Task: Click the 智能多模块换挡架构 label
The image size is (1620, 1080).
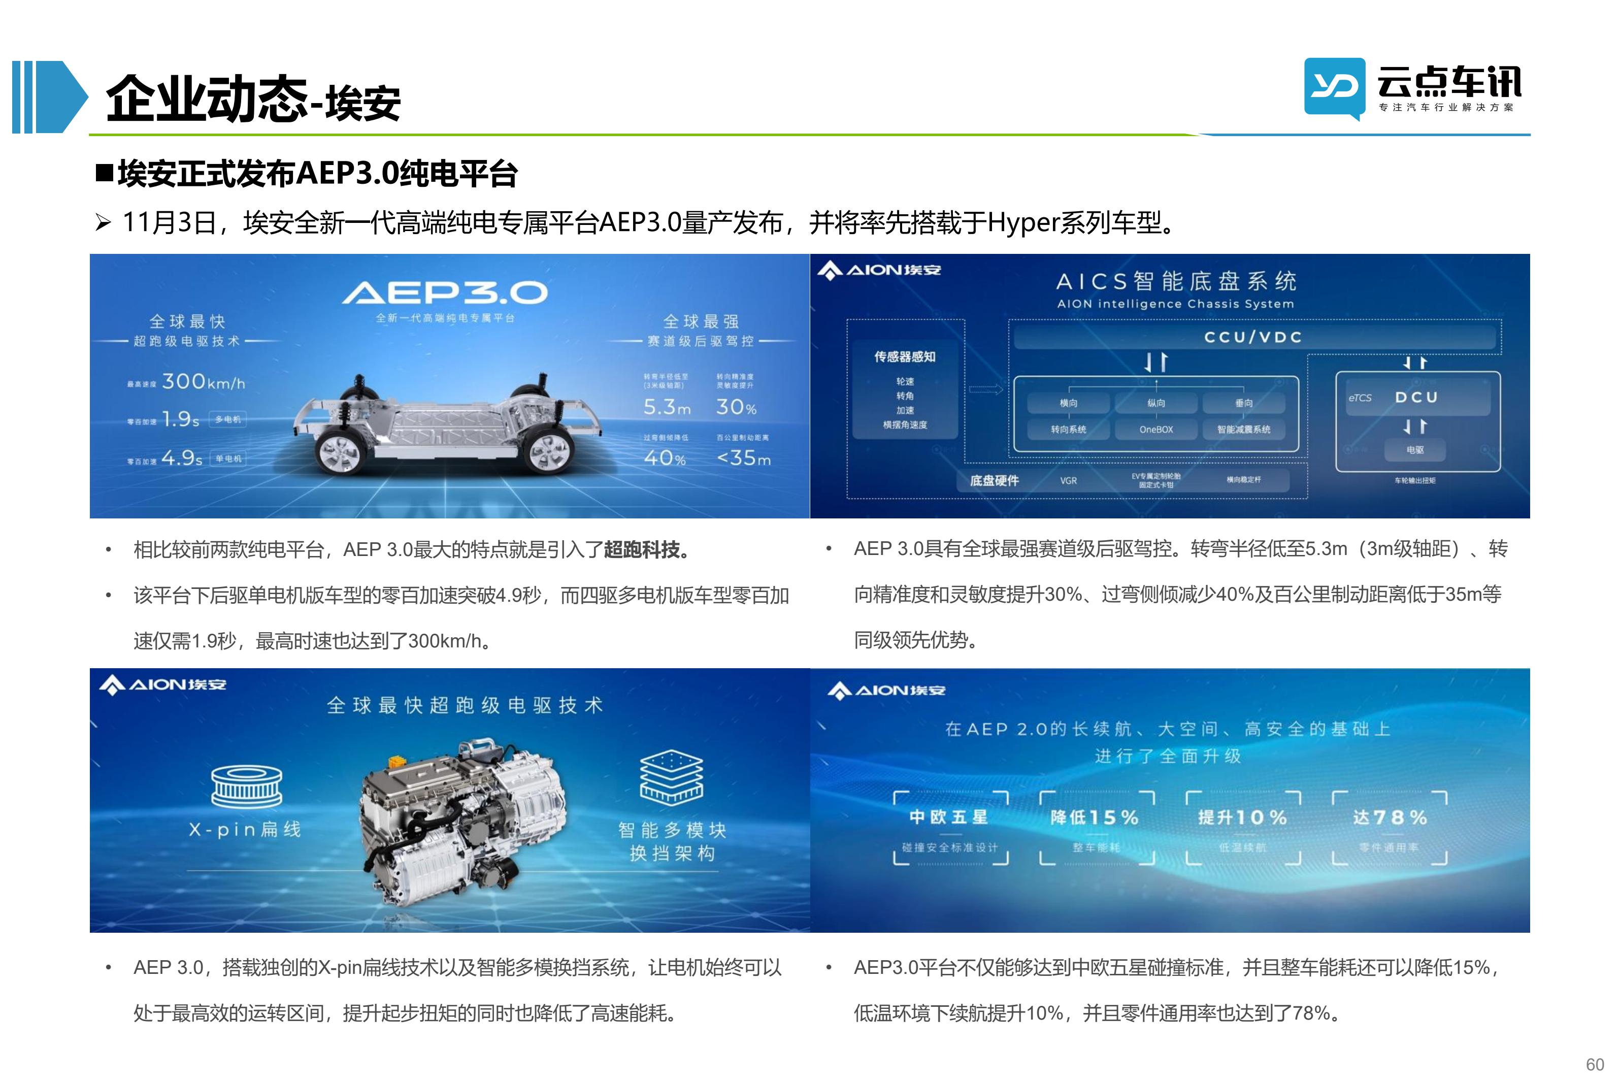Action: [x=672, y=842]
